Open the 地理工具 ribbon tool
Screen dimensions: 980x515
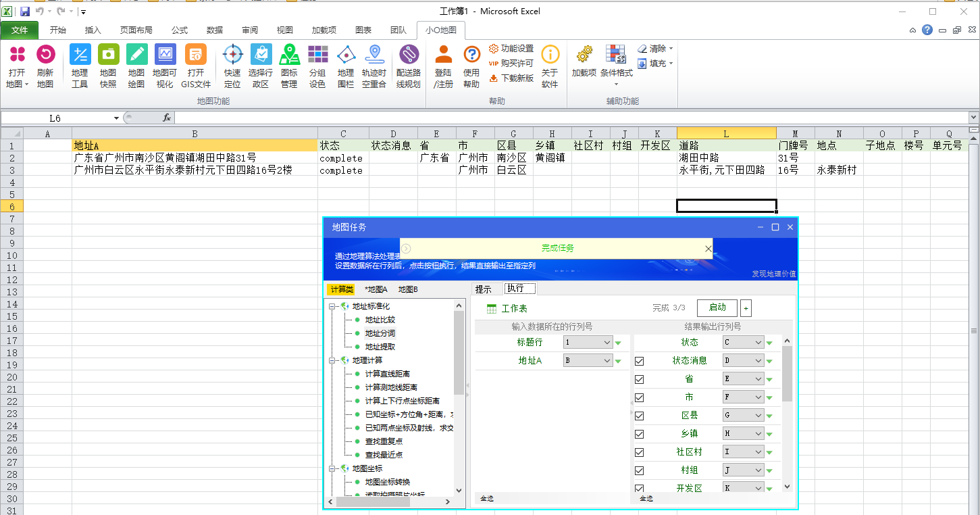80,67
